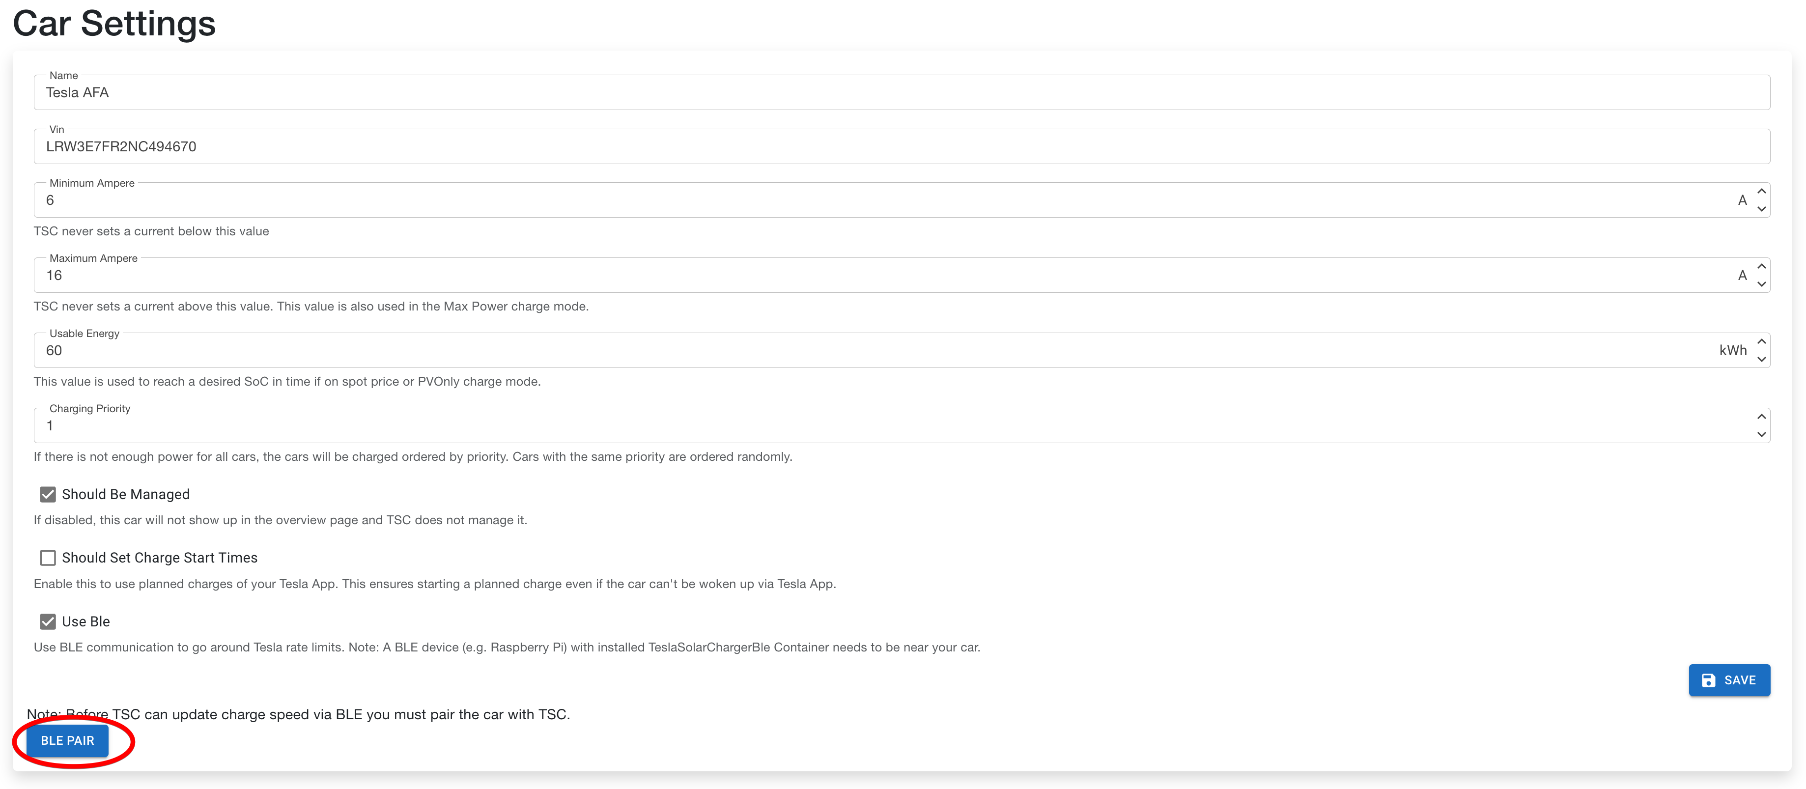
Task: Click the kWh unit label
Action: click(x=1732, y=351)
